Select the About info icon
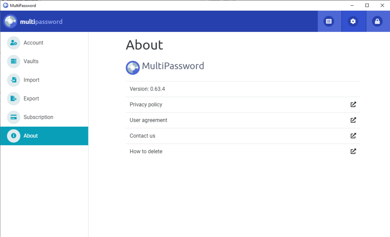The height and width of the screenshot is (237, 390). pyautogui.click(x=13, y=136)
